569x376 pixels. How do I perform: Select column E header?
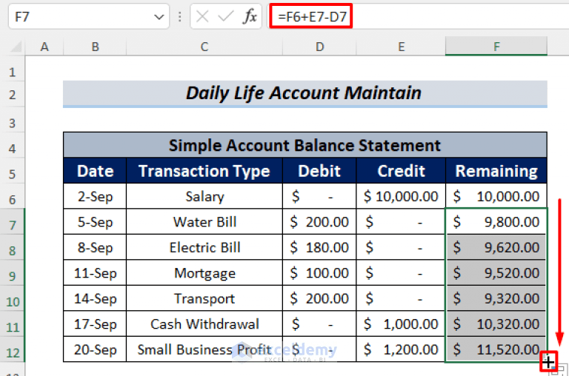[401, 47]
